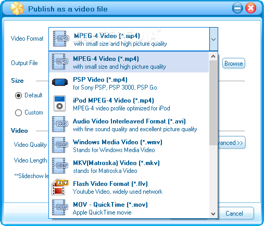Click the MP4 film icon in the selected format box
This screenshot has height=226, width=264.
coord(61,39)
